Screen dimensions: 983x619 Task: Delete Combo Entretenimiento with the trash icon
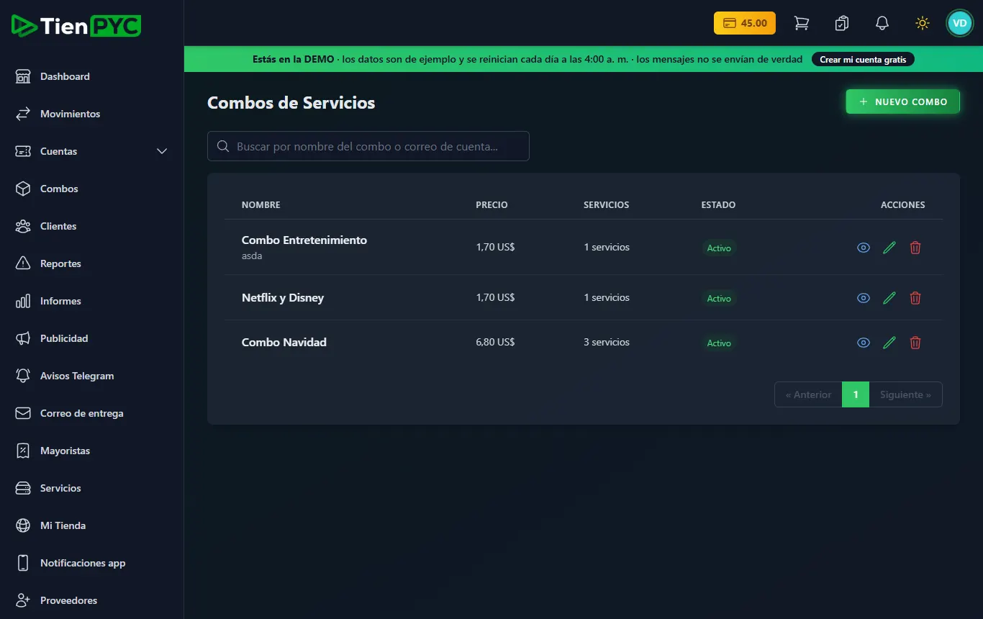click(x=915, y=248)
